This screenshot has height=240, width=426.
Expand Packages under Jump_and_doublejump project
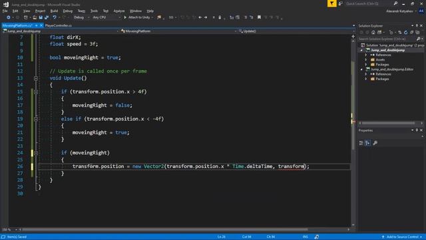coord(366,65)
